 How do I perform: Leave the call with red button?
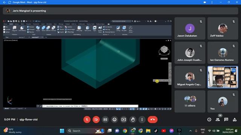coord(153,119)
